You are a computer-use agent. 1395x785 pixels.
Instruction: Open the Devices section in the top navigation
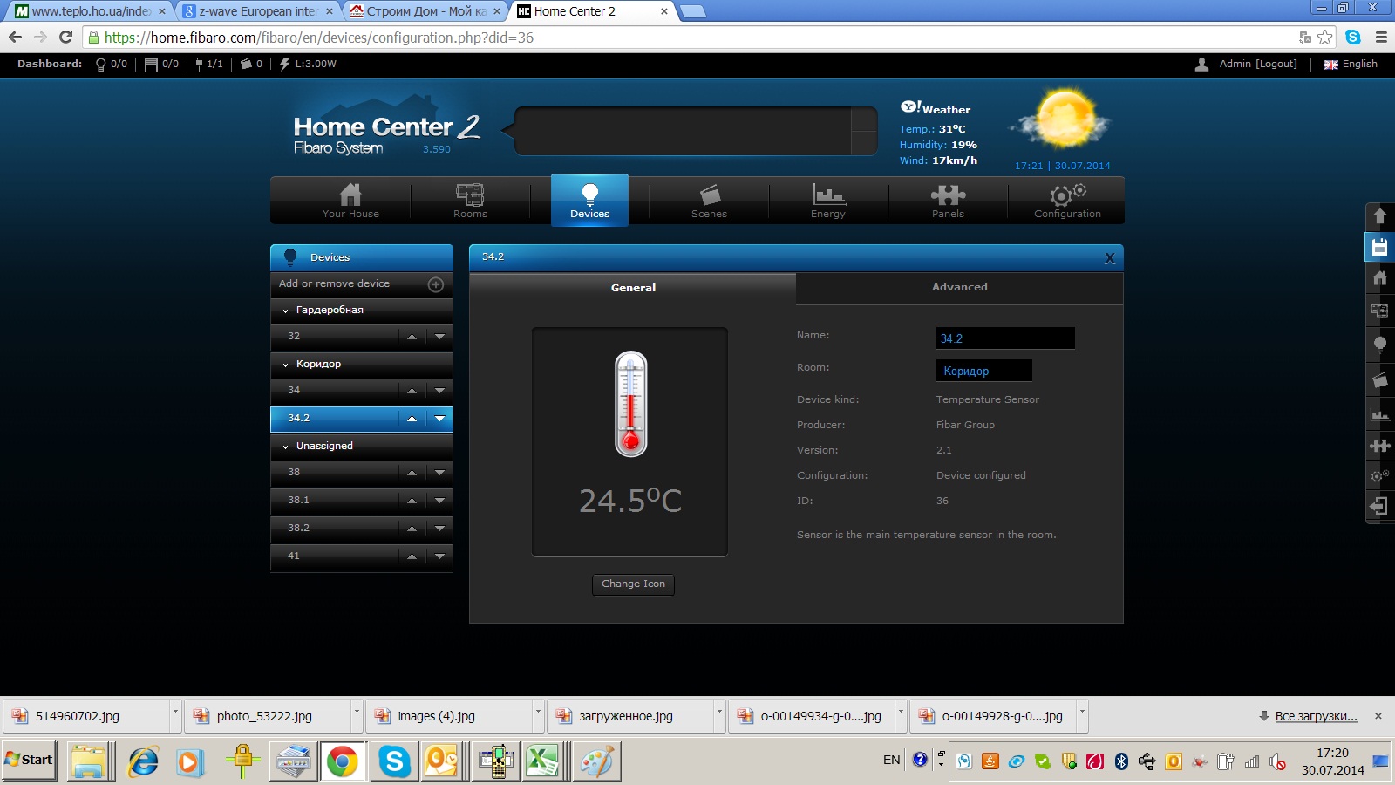point(589,201)
